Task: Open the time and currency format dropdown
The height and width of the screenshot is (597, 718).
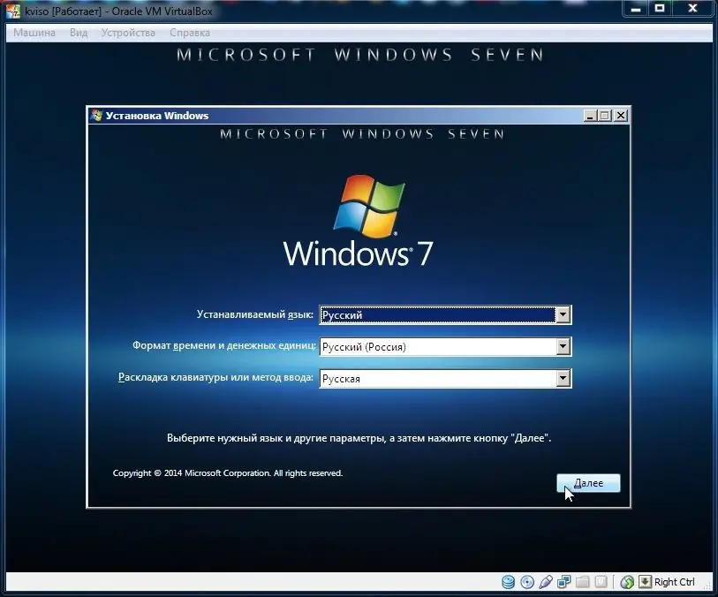Action: tap(563, 346)
